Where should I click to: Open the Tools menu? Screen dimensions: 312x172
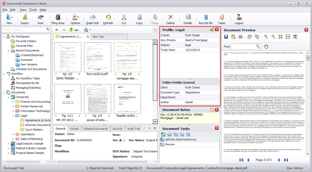click(33, 10)
